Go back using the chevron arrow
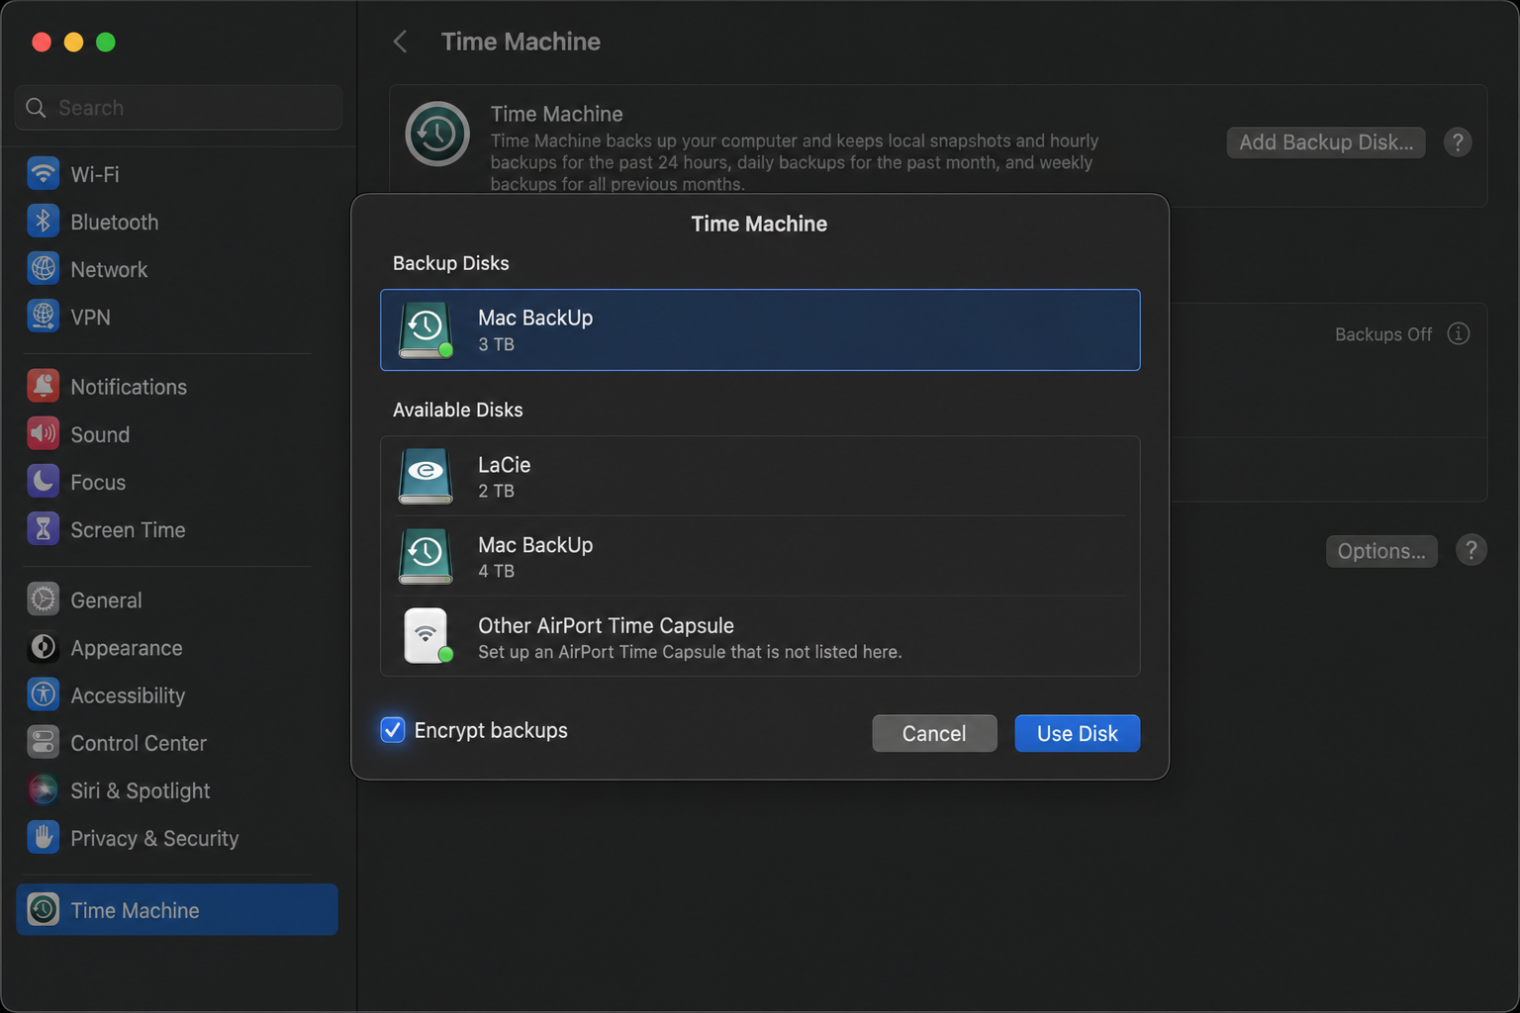The height and width of the screenshot is (1013, 1520). tap(400, 42)
